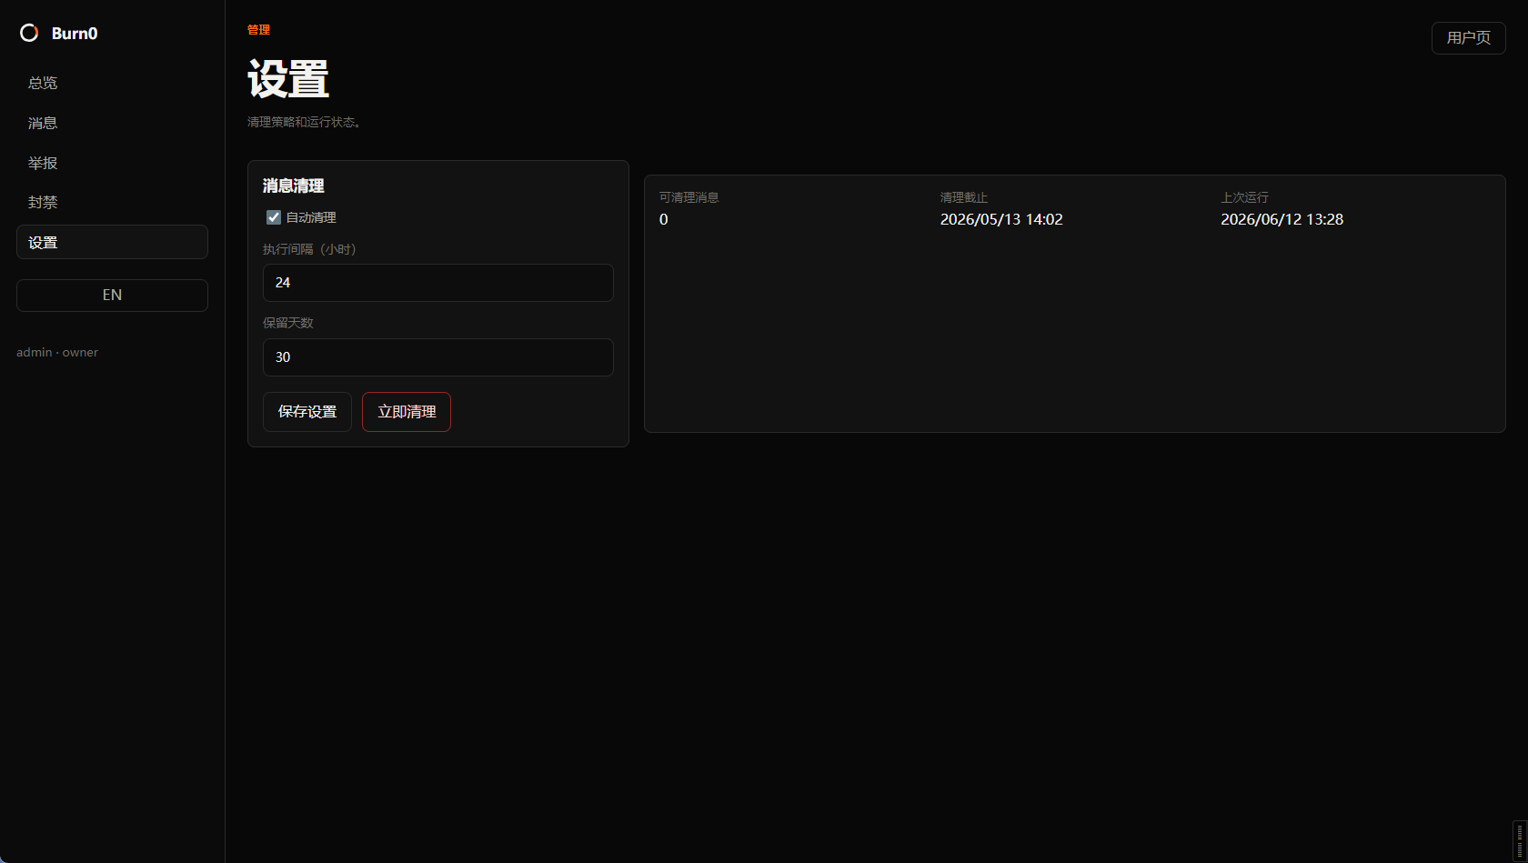This screenshot has width=1528, height=863.
Task: Open the 总览 overview page
Action: 112,83
